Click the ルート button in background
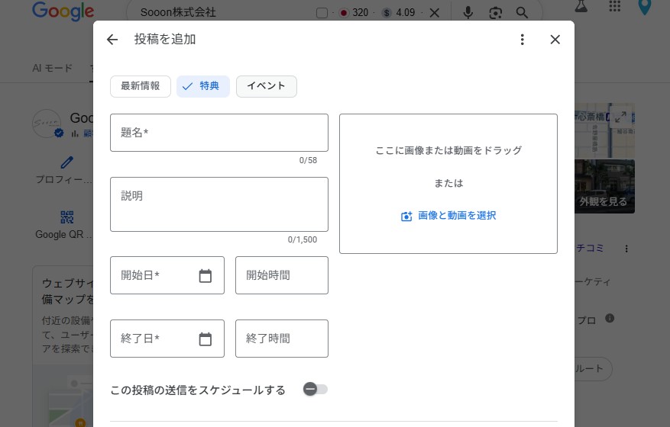The image size is (670, 427). [x=593, y=369]
